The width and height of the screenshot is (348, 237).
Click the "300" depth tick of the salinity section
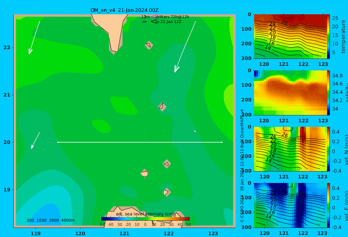tap(246, 115)
